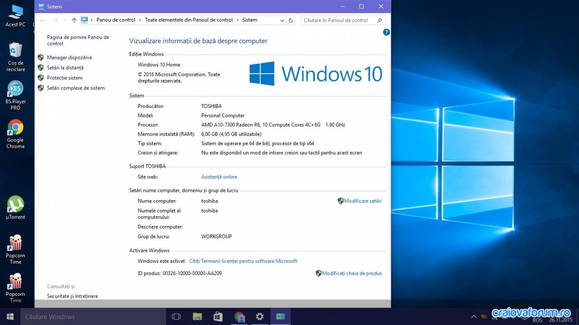Open File Explorer from the taskbar
The width and height of the screenshot is (579, 325).
[x=197, y=317]
